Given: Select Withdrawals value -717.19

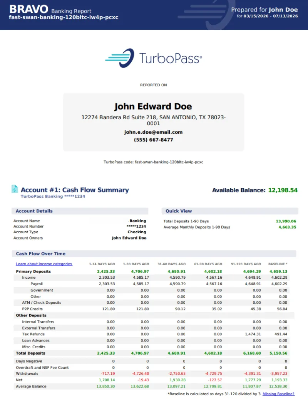Looking at the screenshot, I should point(108,374).
